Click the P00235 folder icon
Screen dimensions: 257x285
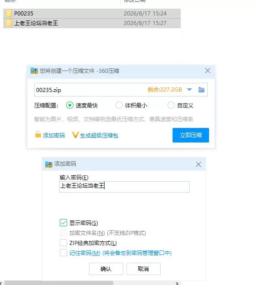pos(9,14)
